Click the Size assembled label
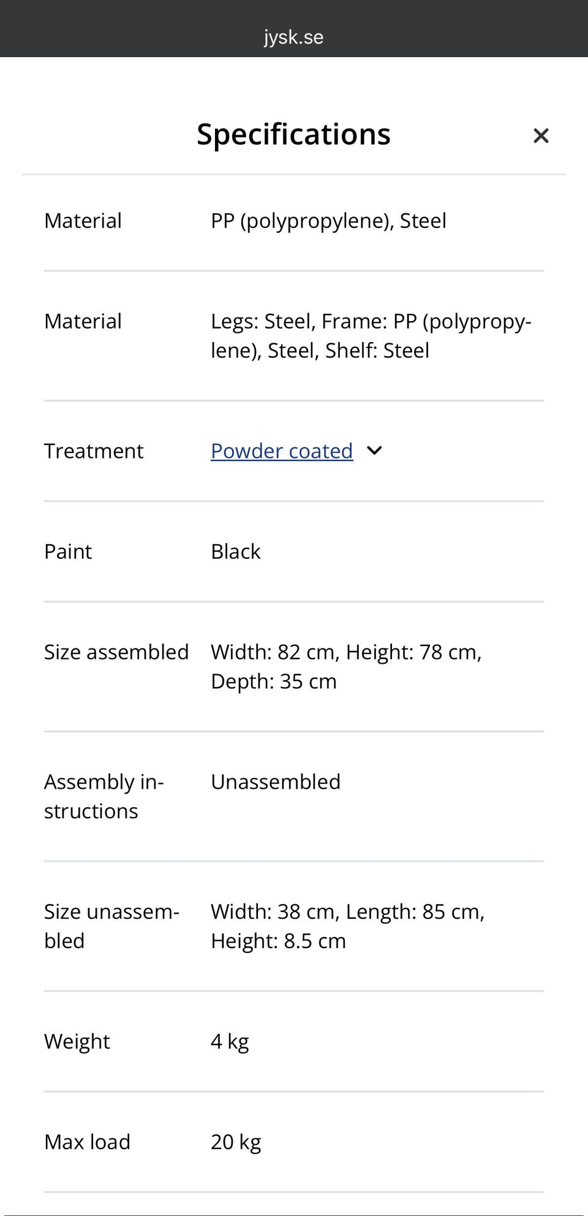Image resolution: width=588 pixels, height=1216 pixels. [116, 652]
